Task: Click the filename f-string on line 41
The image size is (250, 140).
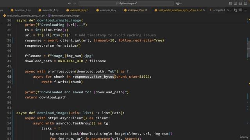Action: coord(70,56)
